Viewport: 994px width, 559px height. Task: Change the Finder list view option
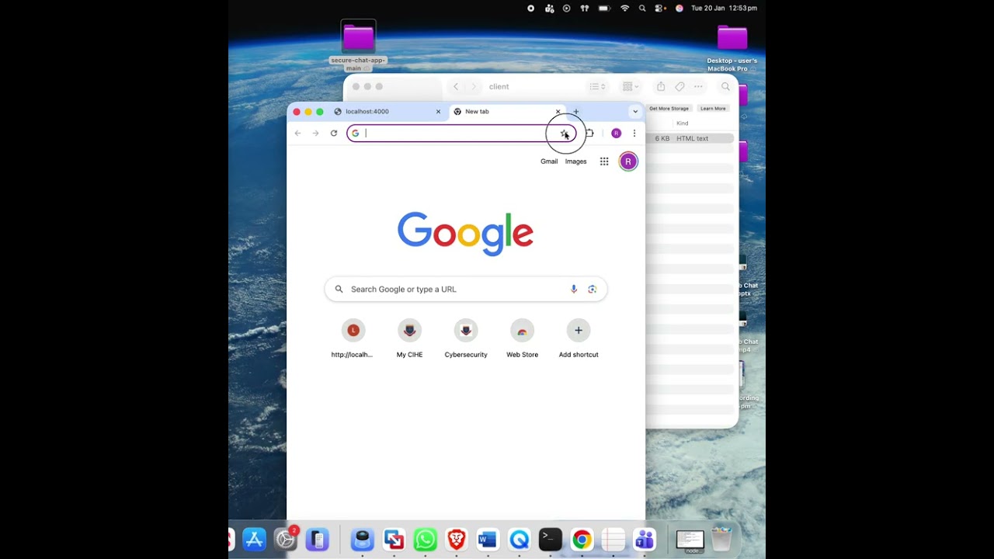tap(597, 87)
